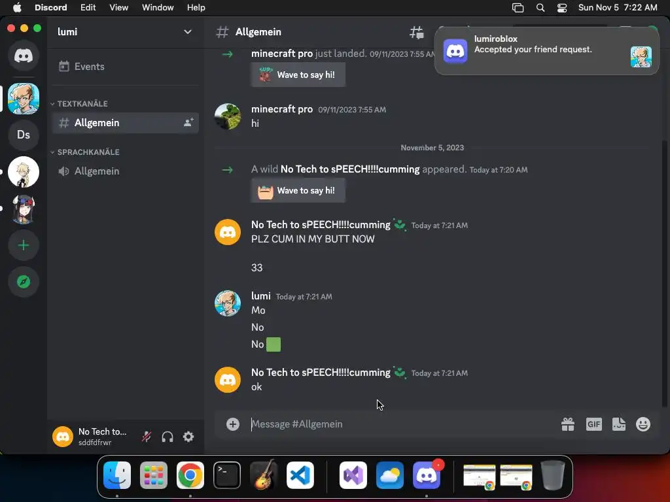670x502 pixels.
Task: Open Finder from the dock
Action: point(117,475)
